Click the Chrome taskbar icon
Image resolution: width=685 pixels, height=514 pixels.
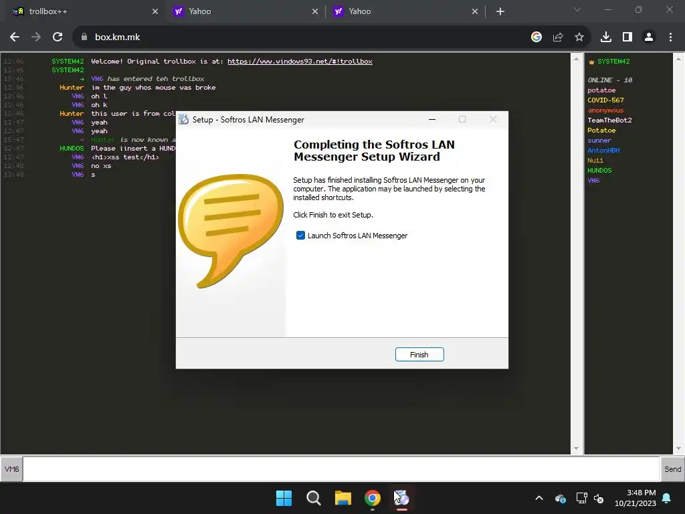coord(372,498)
